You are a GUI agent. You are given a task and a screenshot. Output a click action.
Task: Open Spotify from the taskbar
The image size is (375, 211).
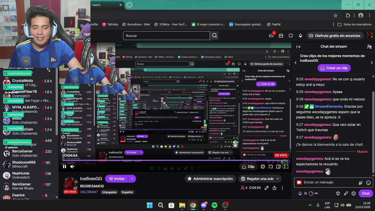pos(214,205)
